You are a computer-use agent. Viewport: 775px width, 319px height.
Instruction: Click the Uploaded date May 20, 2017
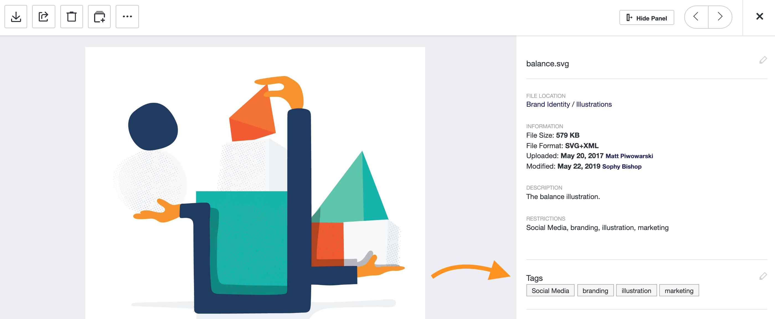pos(582,156)
